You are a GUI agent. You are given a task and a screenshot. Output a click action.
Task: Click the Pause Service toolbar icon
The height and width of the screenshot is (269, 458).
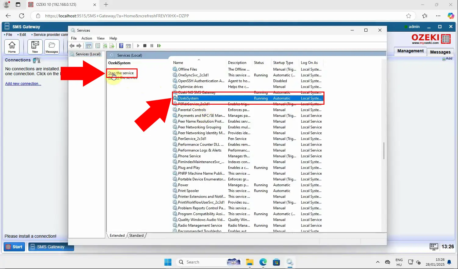click(152, 46)
